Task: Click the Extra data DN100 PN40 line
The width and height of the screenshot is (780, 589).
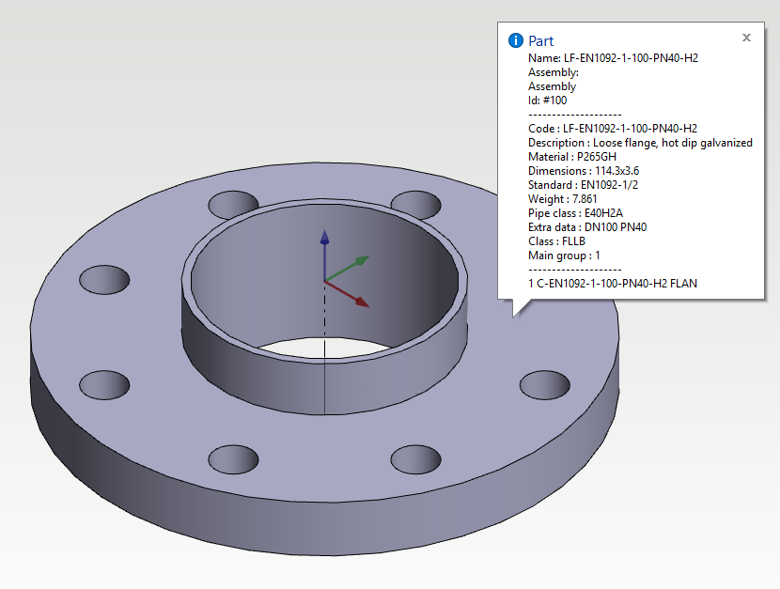Action: [x=587, y=227]
